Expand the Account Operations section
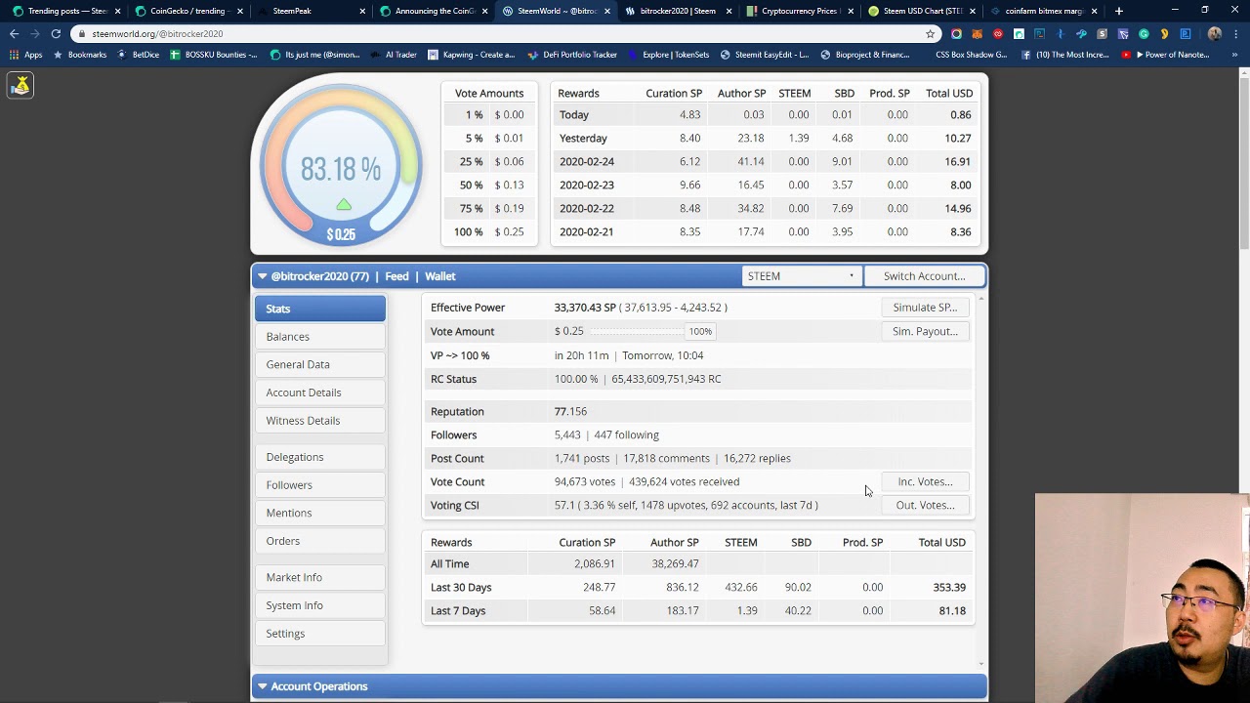The width and height of the screenshot is (1250, 703). [619, 686]
